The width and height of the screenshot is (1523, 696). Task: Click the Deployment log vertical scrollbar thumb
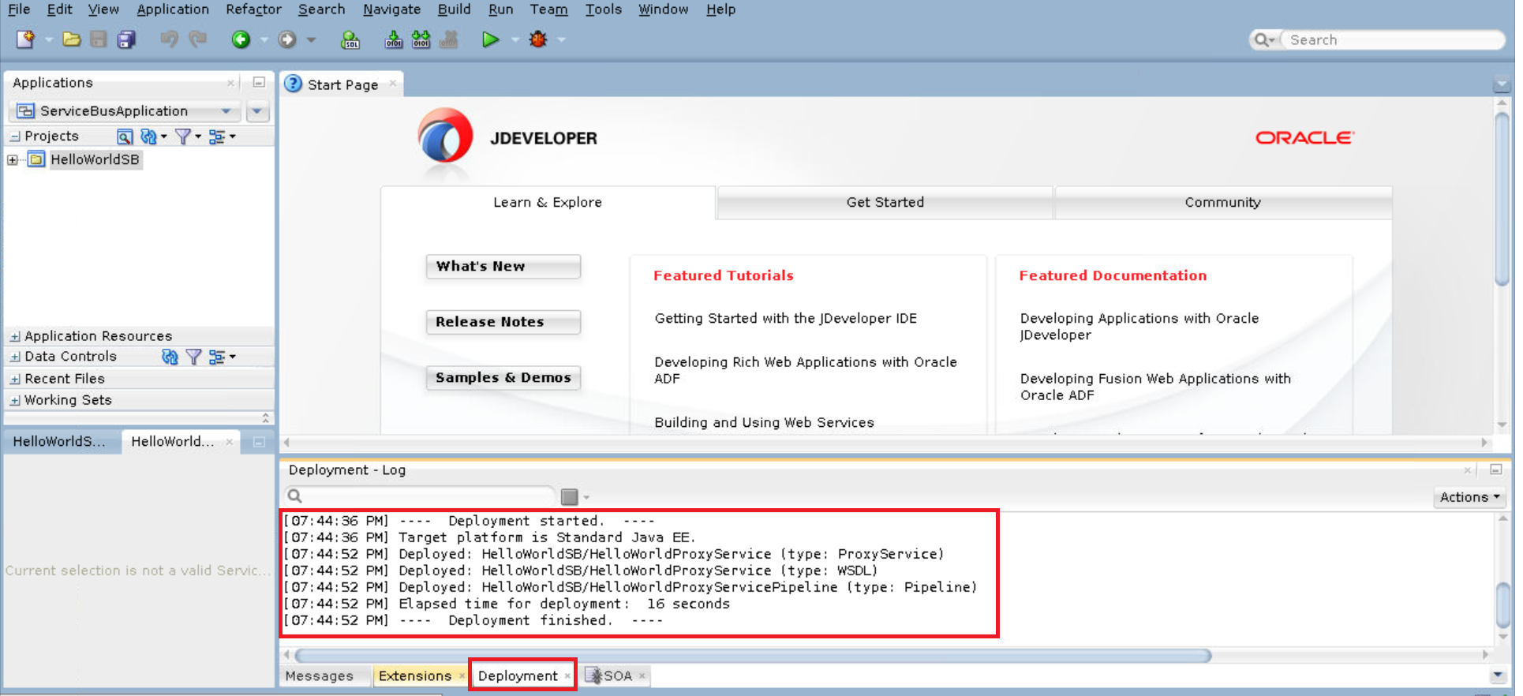[1503, 604]
